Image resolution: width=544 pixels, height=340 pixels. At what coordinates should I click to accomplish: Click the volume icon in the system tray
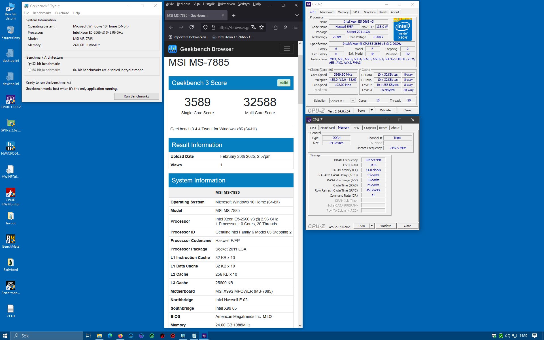pos(507,336)
